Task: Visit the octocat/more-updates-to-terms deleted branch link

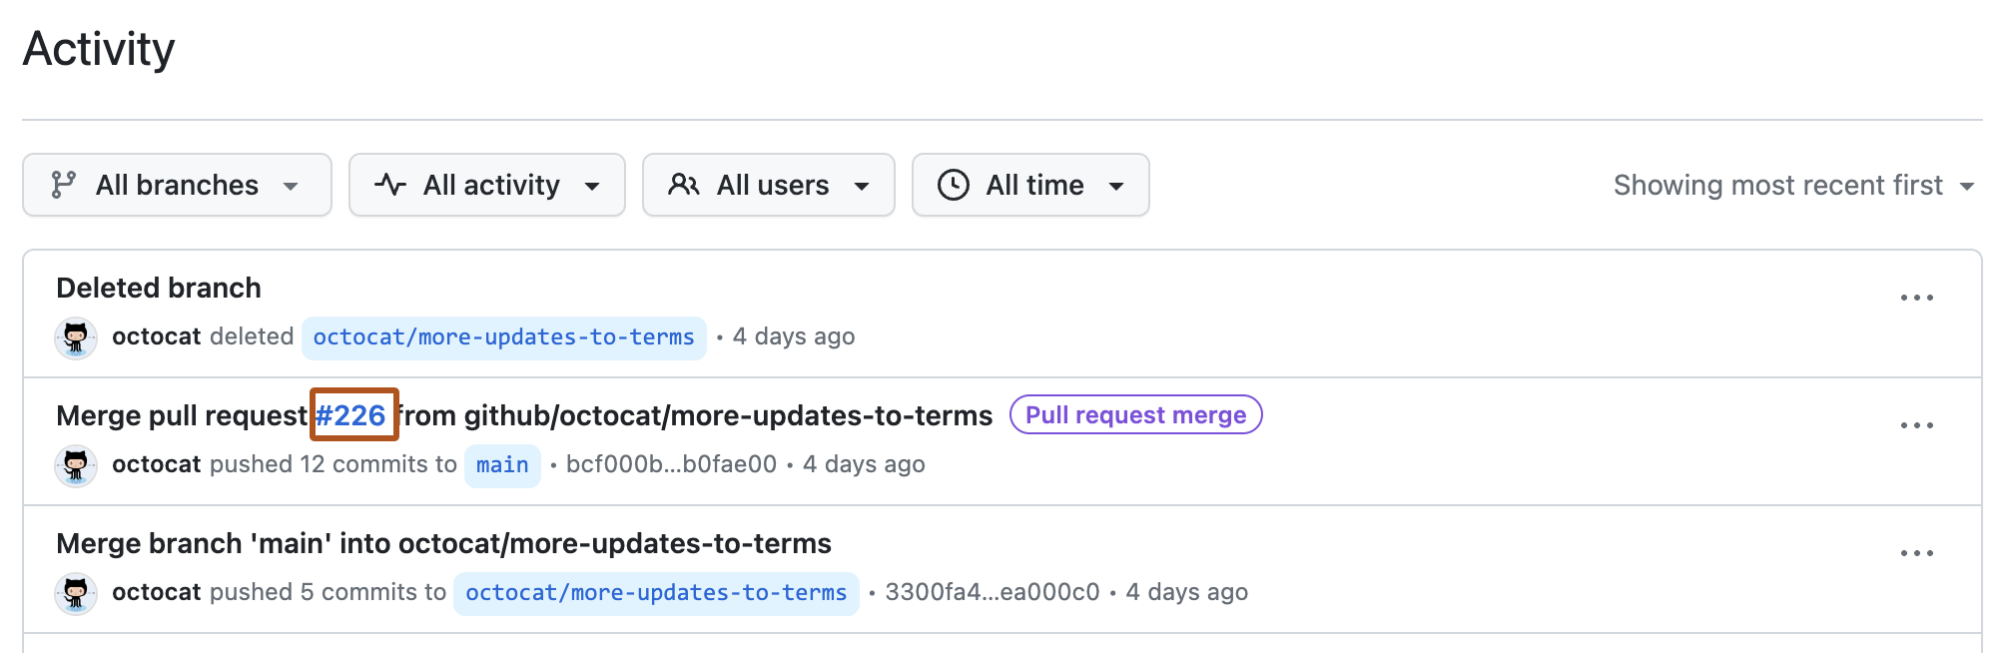Action: pyautogui.click(x=503, y=337)
